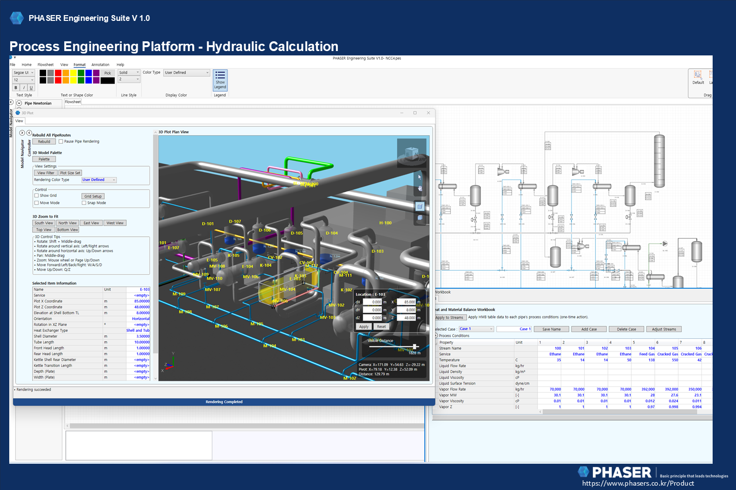
Task: Enable Snap Mode checkbox
Action: point(84,203)
